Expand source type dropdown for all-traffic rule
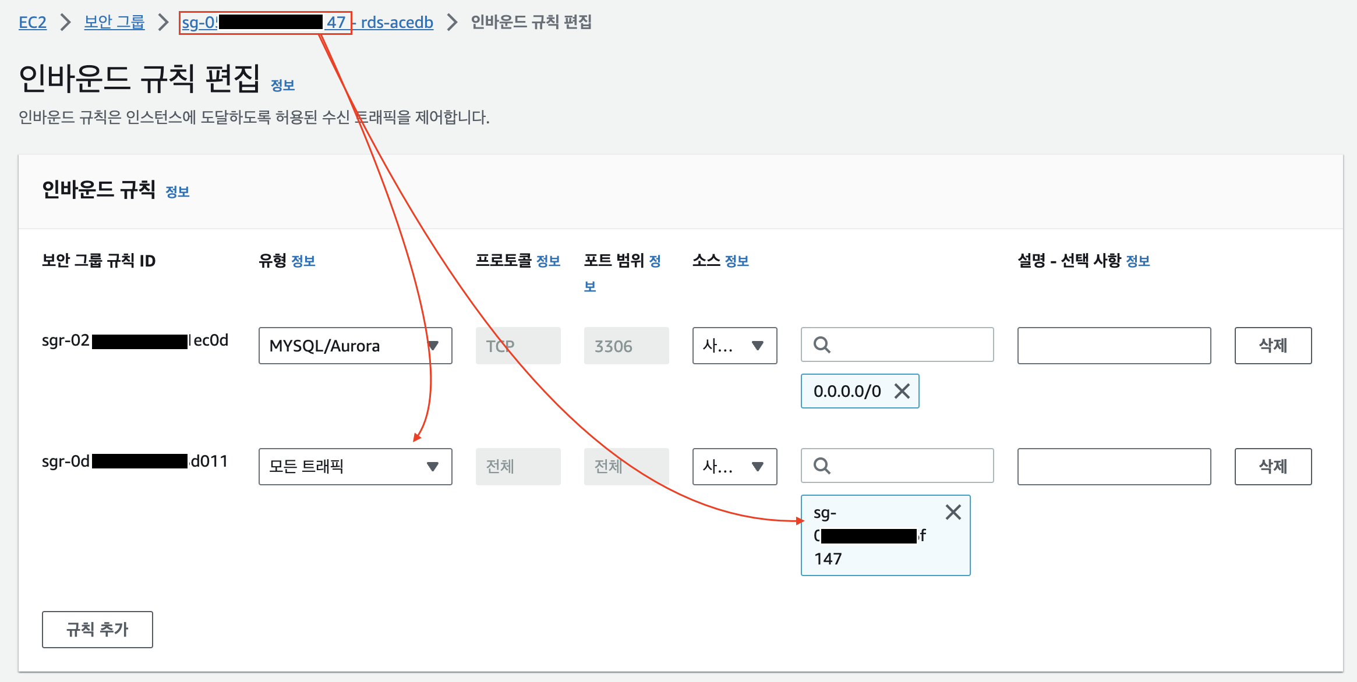The height and width of the screenshot is (682, 1357). [734, 467]
